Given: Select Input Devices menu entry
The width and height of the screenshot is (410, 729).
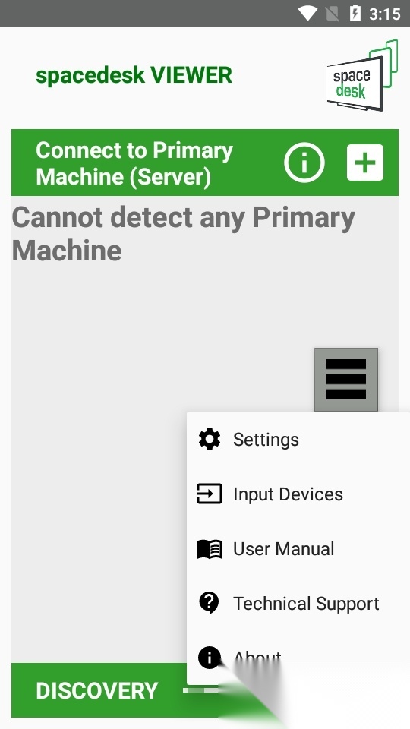Looking at the screenshot, I should point(298,494).
